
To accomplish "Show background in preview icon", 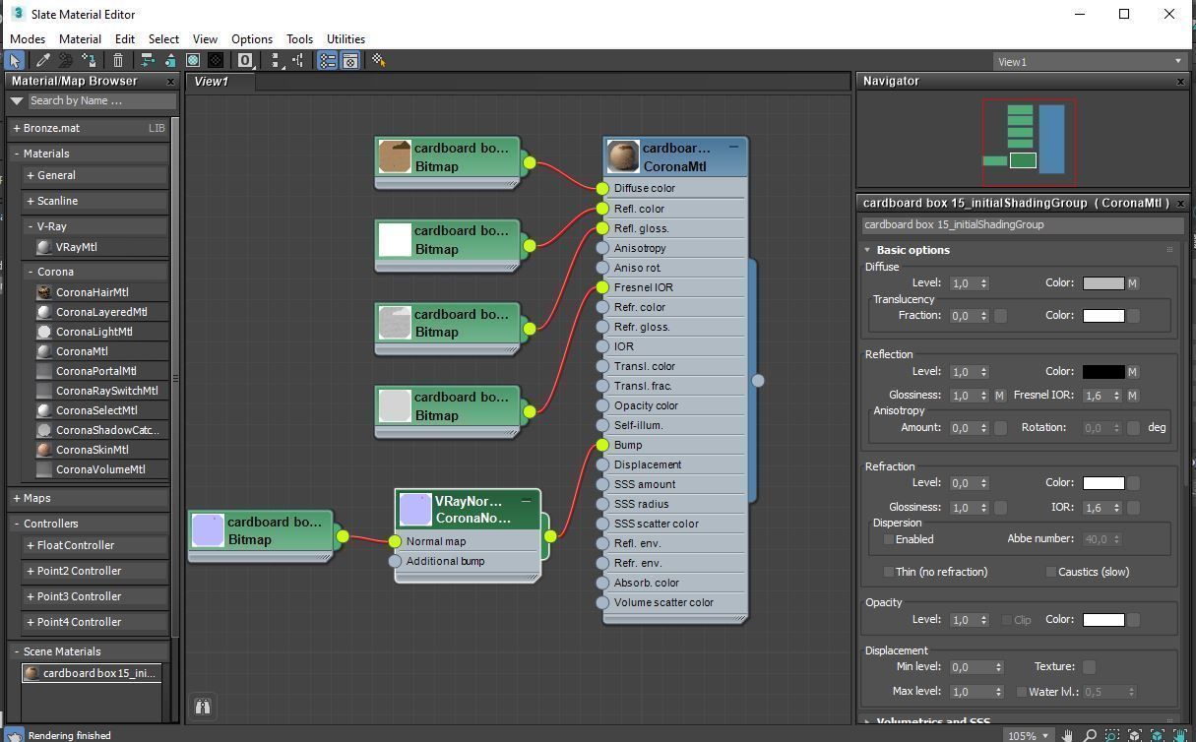I will [216, 60].
